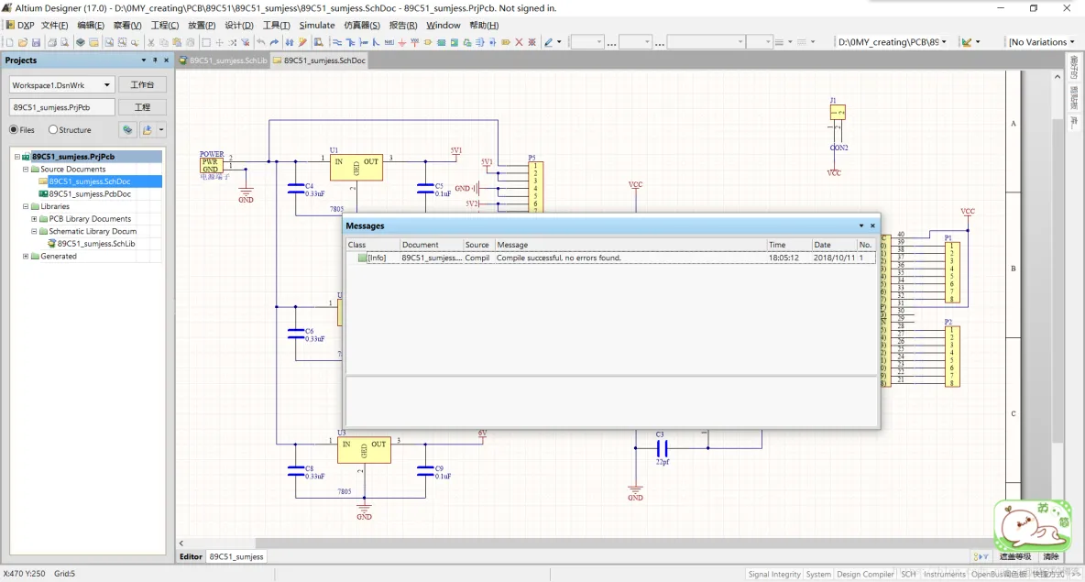Image resolution: width=1085 pixels, height=582 pixels.
Task: Click the cross-probe icon in the toolbar
Action: coord(302,42)
